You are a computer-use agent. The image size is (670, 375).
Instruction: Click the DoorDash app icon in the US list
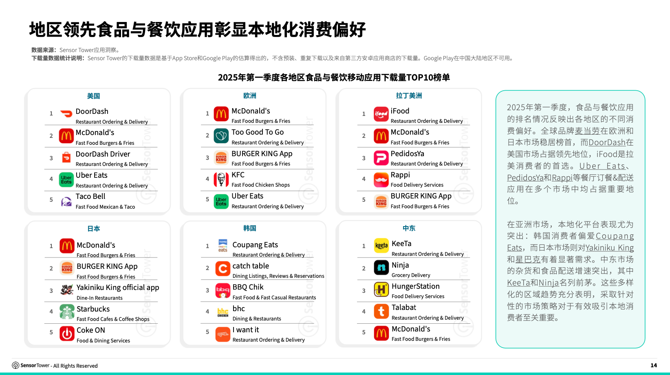(x=66, y=114)
